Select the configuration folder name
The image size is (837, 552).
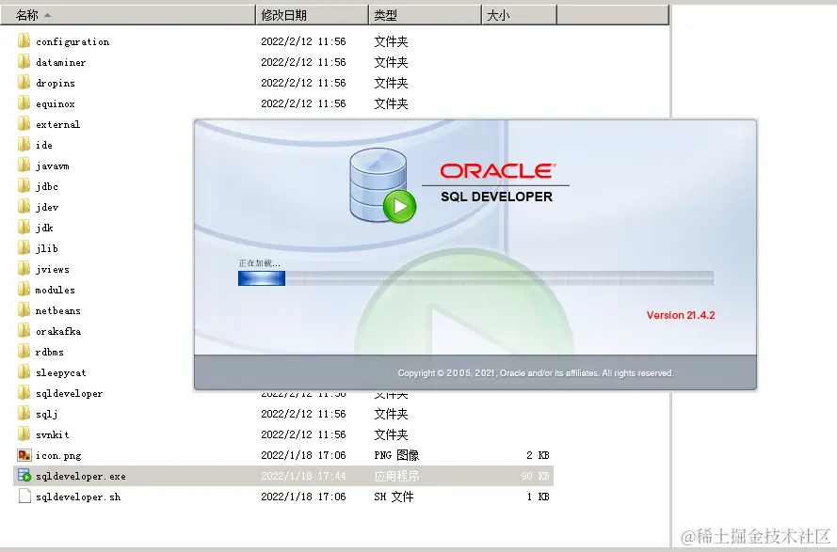72,41
